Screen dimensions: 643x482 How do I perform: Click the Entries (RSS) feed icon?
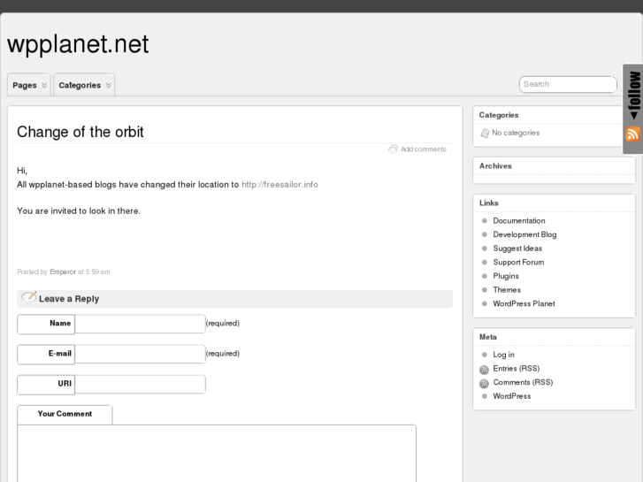[x=484, y=370]
